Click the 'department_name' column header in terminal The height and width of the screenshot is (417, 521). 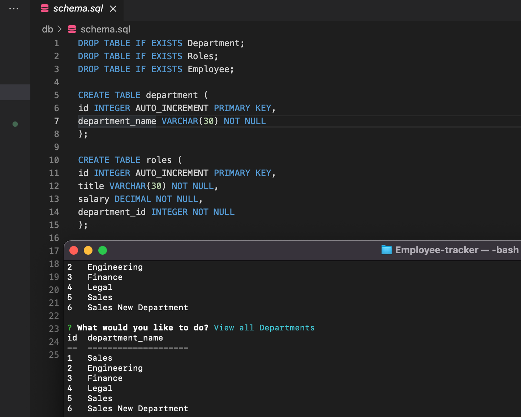[125, 338]
